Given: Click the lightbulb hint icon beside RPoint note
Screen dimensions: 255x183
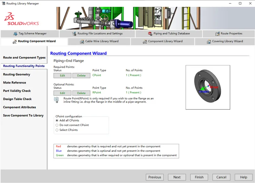Looking at the screenshot, I should [x=56, y=100].
